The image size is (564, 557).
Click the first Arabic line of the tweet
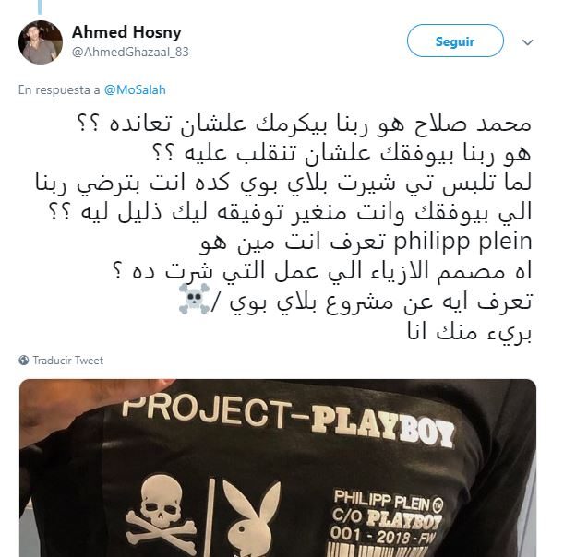[305, 124]
